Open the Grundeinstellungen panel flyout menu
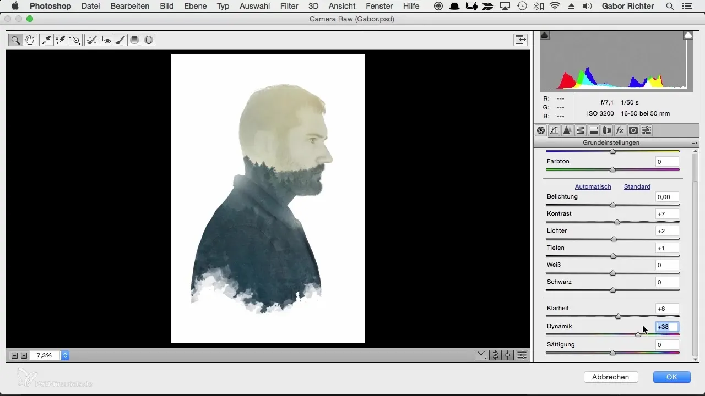Viewport: 705px width, 396px height. pos(693,142)
